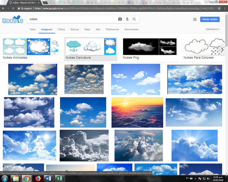228x182 pixels.
Task: Open Excel from the taskbar
Action: point(59,179)
